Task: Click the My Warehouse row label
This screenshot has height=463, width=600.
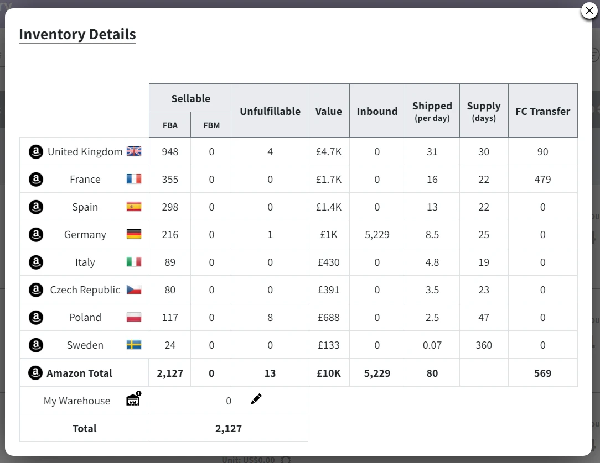Action: pos(77,401)
